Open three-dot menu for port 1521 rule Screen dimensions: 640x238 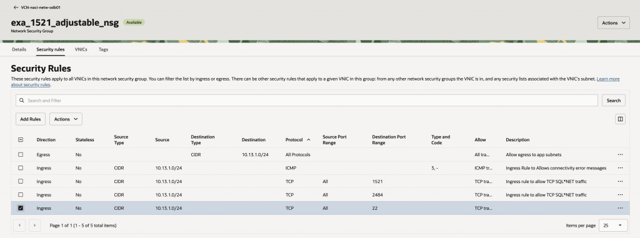[620, 181]
